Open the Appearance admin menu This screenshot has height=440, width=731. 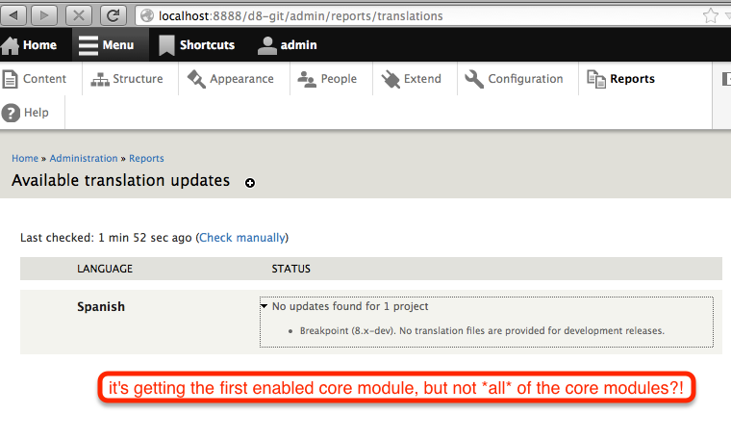pyautogui.click(x=231, y=79)
